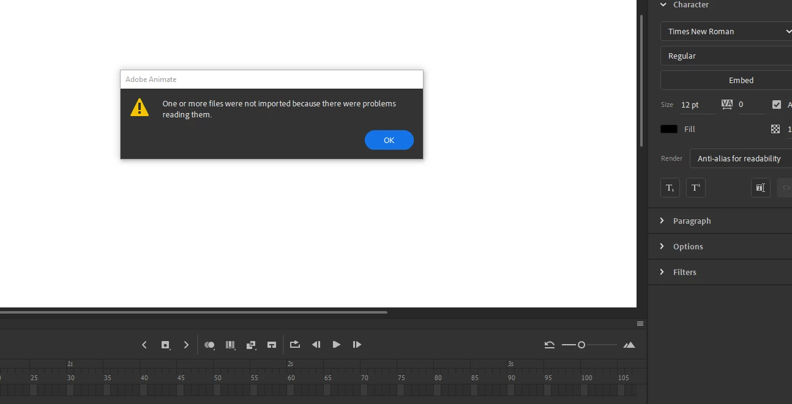Click the VA letter spacing icon
792x404 pixels.
click(727, 105)
